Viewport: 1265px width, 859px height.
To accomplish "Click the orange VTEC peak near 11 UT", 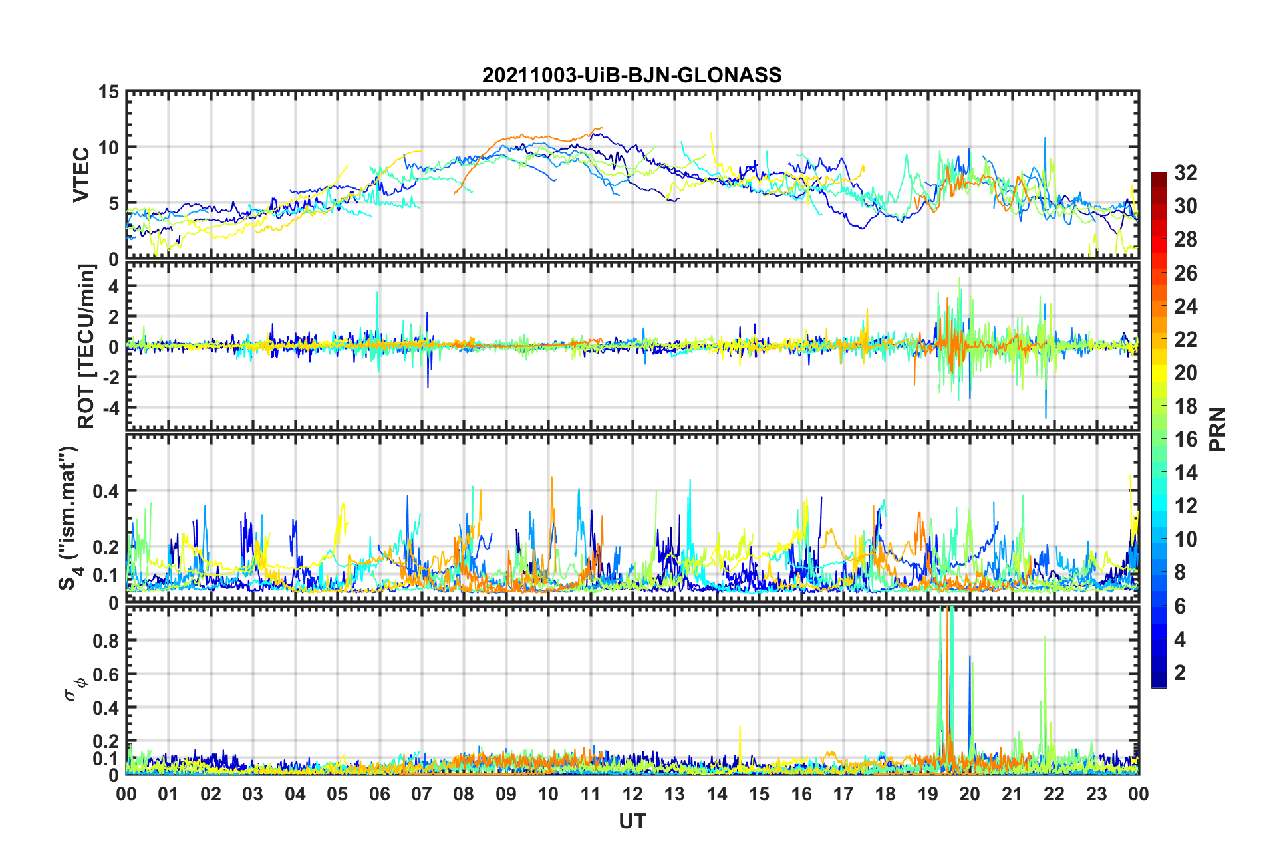I will 599,128.
